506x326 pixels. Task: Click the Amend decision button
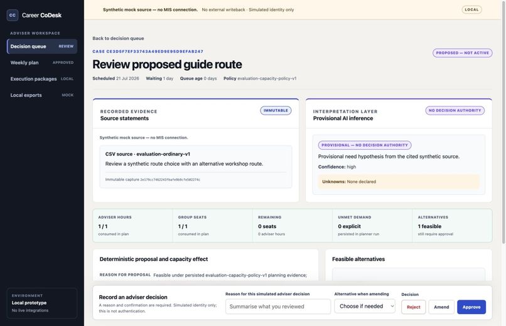click(441, 307)
